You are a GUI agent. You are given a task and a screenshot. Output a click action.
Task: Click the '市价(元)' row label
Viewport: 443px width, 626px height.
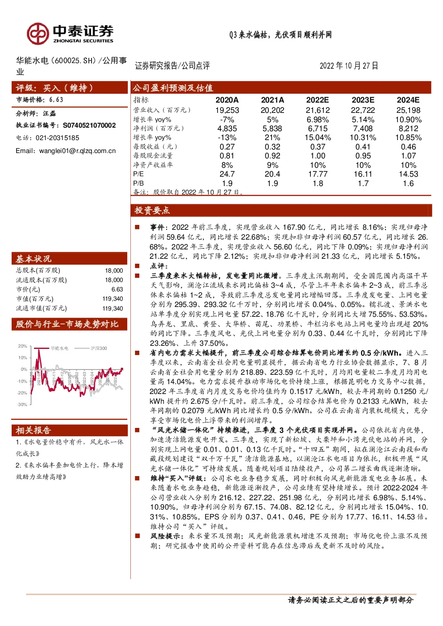tap(28, 290)
